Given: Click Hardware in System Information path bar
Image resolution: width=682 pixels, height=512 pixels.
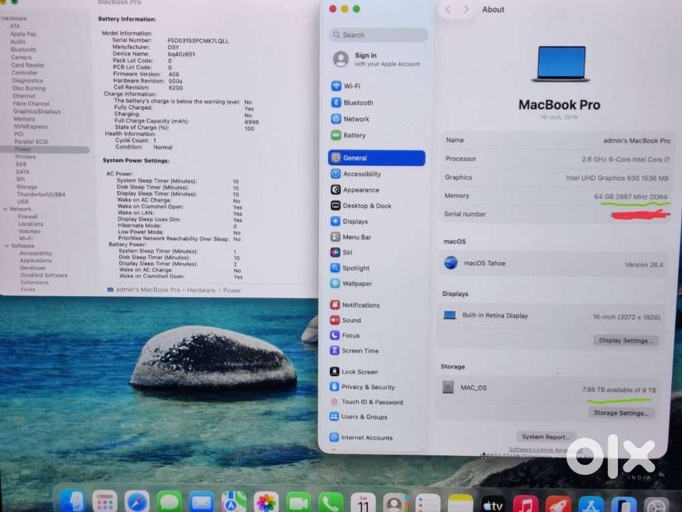Looking at the screenshot, I should pyautogui.click(x=201, y=290).
